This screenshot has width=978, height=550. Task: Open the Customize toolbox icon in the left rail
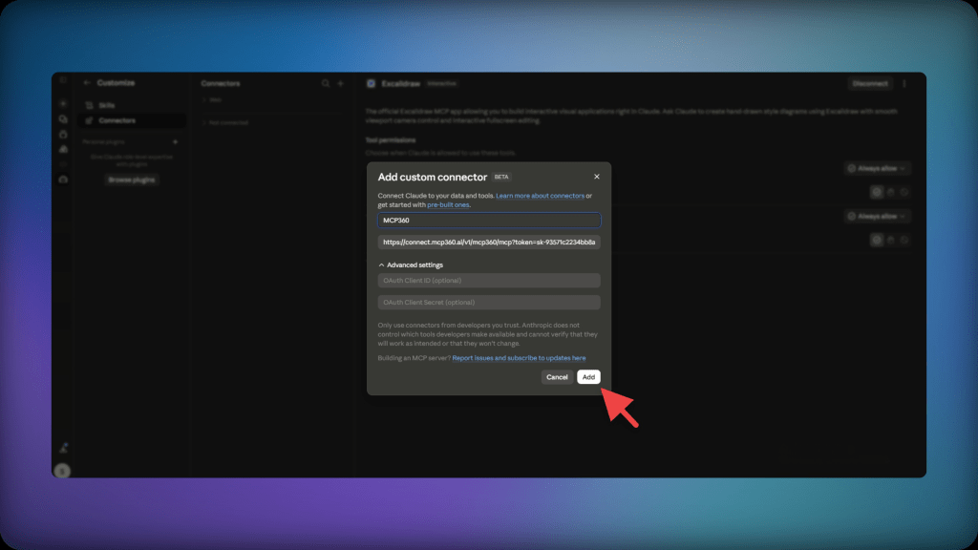click(x=63, y=180)
